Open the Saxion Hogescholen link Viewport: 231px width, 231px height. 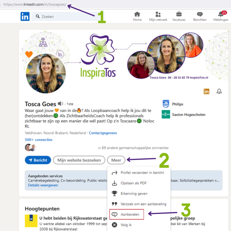pos(189,115)
